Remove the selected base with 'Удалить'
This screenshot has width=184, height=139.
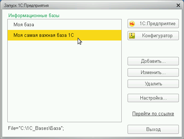(x=153, y=84)
